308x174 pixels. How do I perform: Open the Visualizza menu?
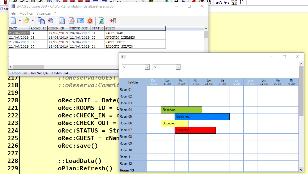tap(43, 13)
